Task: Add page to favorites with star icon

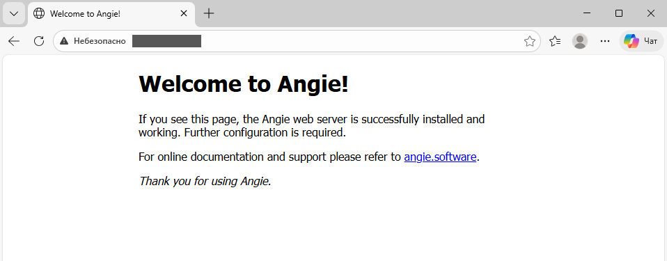Action: tap(530, 41)
